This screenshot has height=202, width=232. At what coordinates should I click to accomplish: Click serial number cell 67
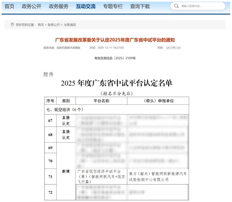tap(50, 120)
